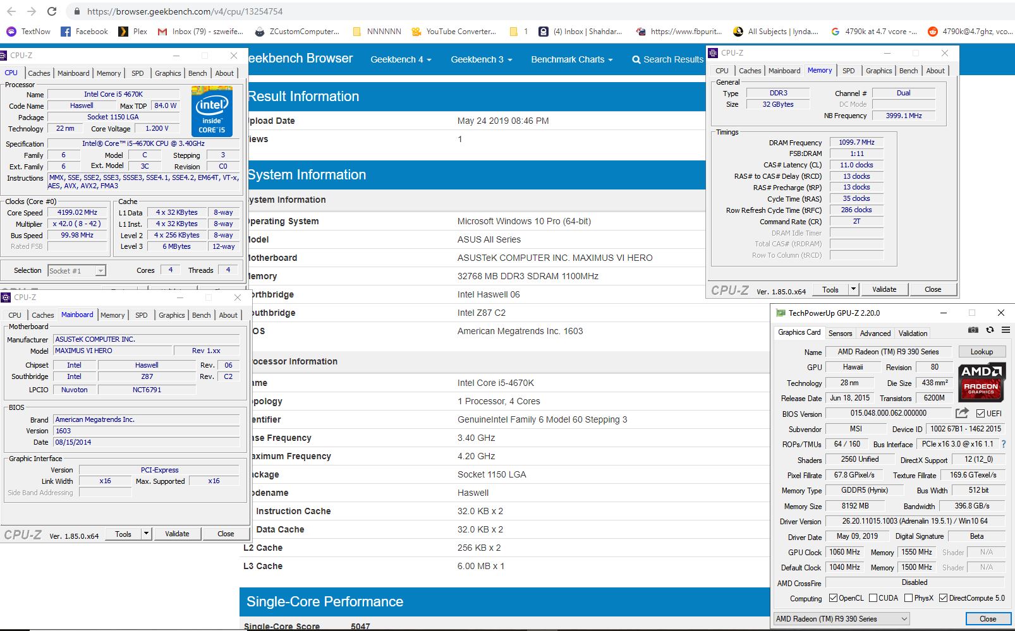Image resolution: width=1015 pixels, height=631 pixels.
Task: Switch to the Sensors tab in GPU-Z
Action: 840,333
